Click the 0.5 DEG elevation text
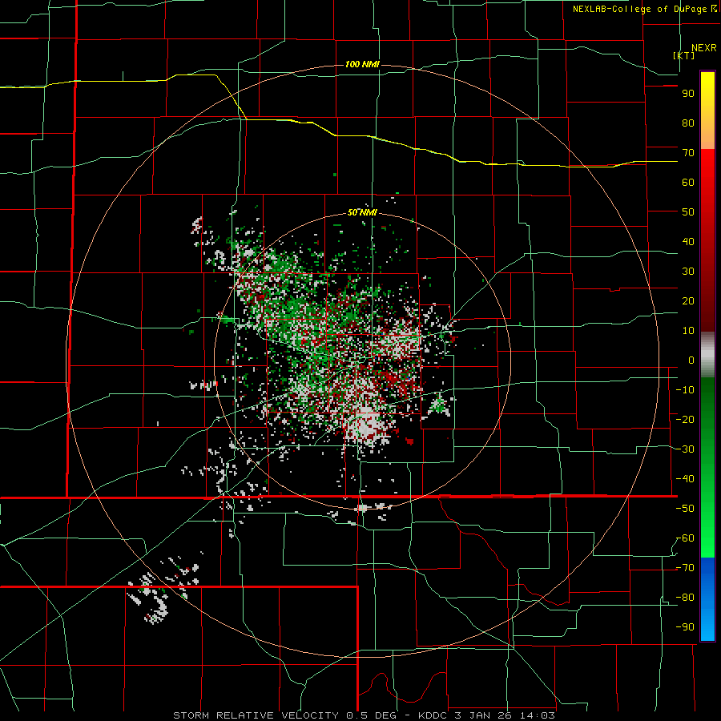721x721 pixels. click(x=373, y=715)
